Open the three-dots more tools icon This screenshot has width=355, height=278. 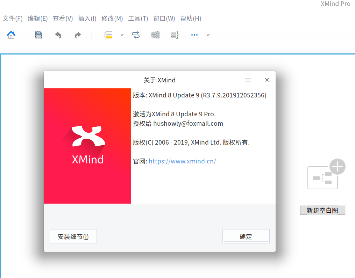point(194,35)
